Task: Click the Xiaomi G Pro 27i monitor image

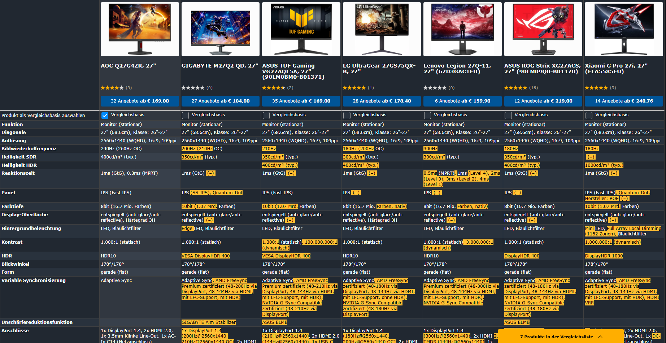Action: point(624,29)
